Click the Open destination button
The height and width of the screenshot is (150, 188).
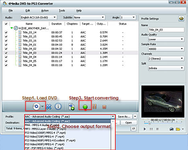pos(129,123)
